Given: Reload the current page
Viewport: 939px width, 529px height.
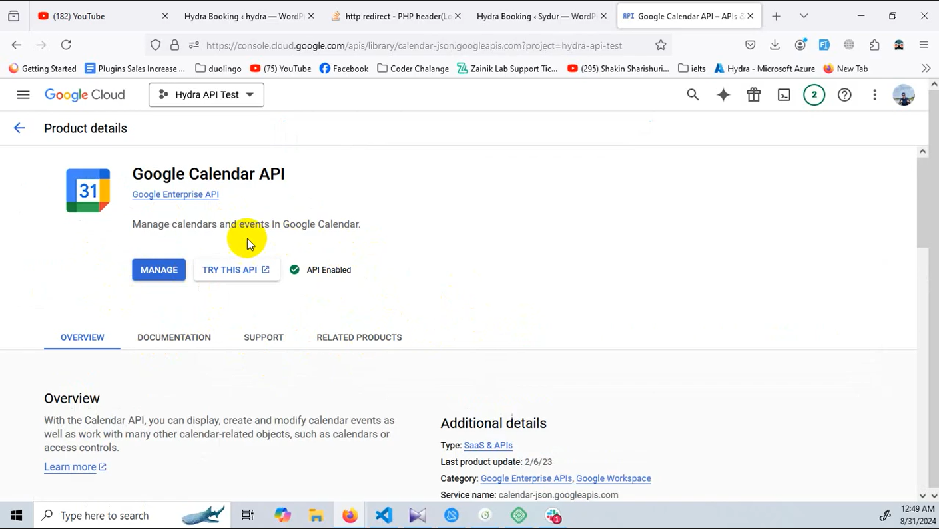Looking at the screenshot, I should pyautogui.click(x=66, y=45).
